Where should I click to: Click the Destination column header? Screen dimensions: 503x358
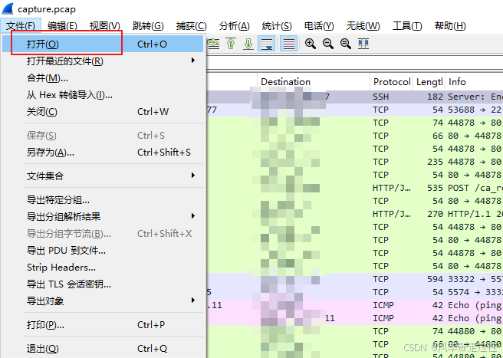[314, 82]
